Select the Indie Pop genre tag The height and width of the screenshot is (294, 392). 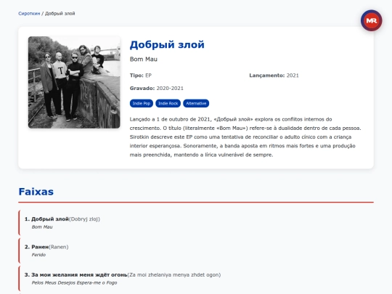(x=142, y=103)
